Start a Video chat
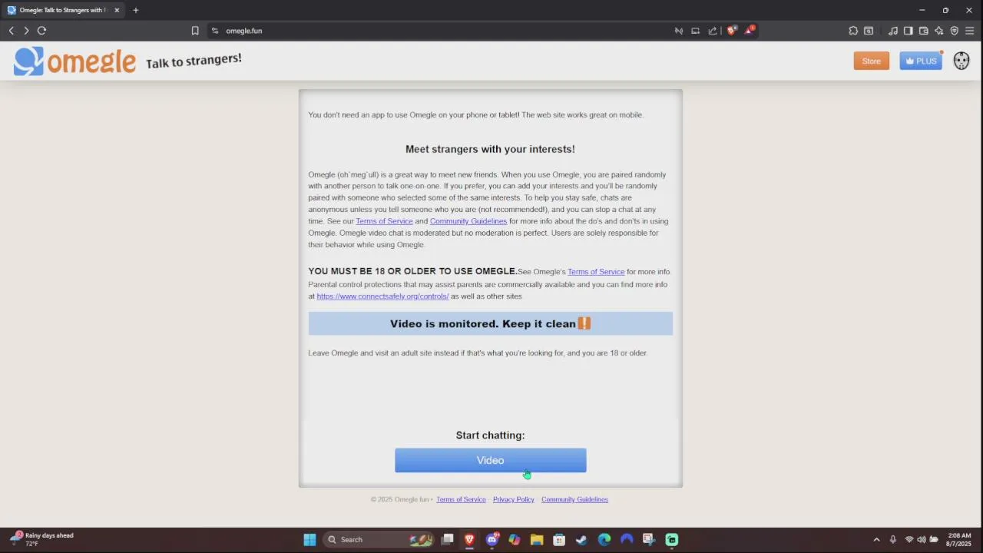The height and width of the screenshot is (553, 983). tap(490, 460)
